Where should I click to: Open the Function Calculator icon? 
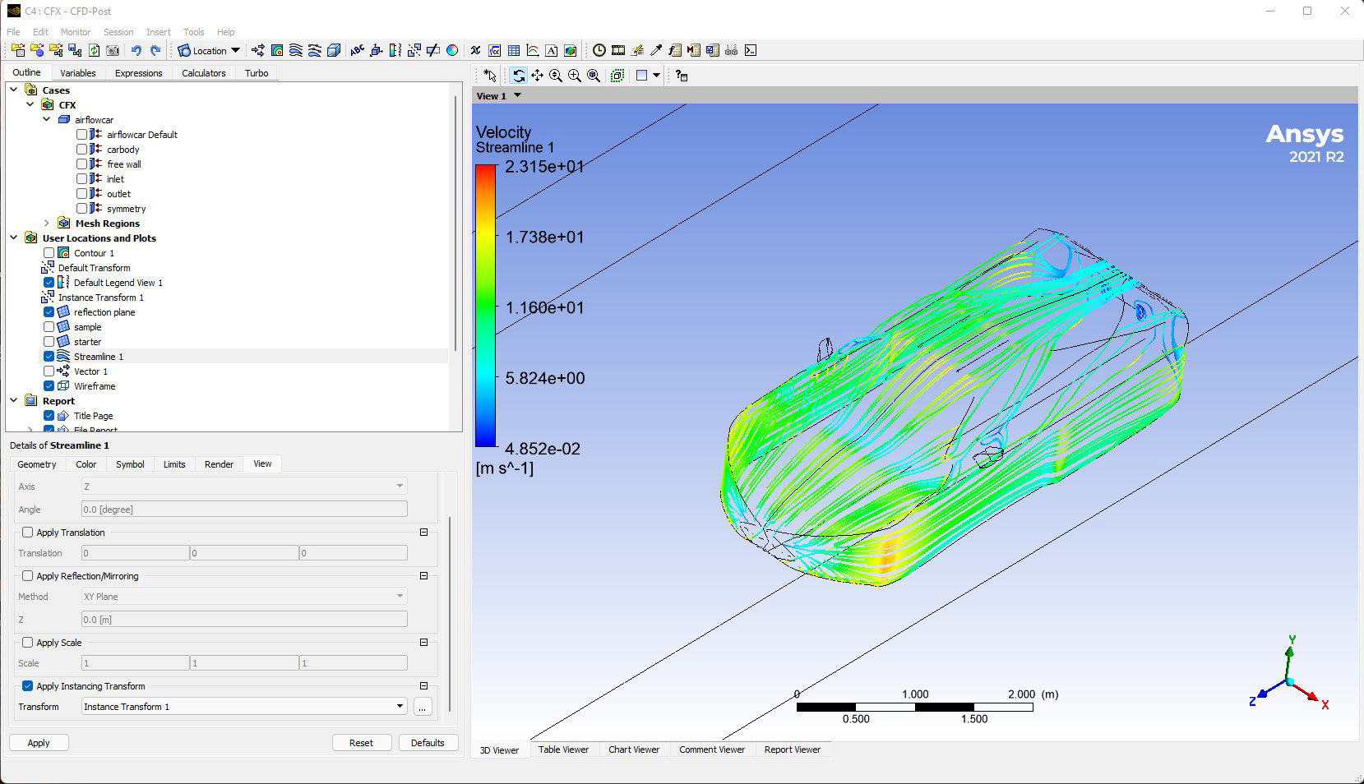[674, 50]
